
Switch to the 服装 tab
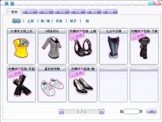point(14,12)
